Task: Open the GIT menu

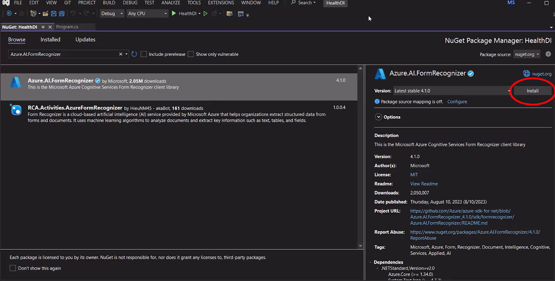Action: click(68, 3)
